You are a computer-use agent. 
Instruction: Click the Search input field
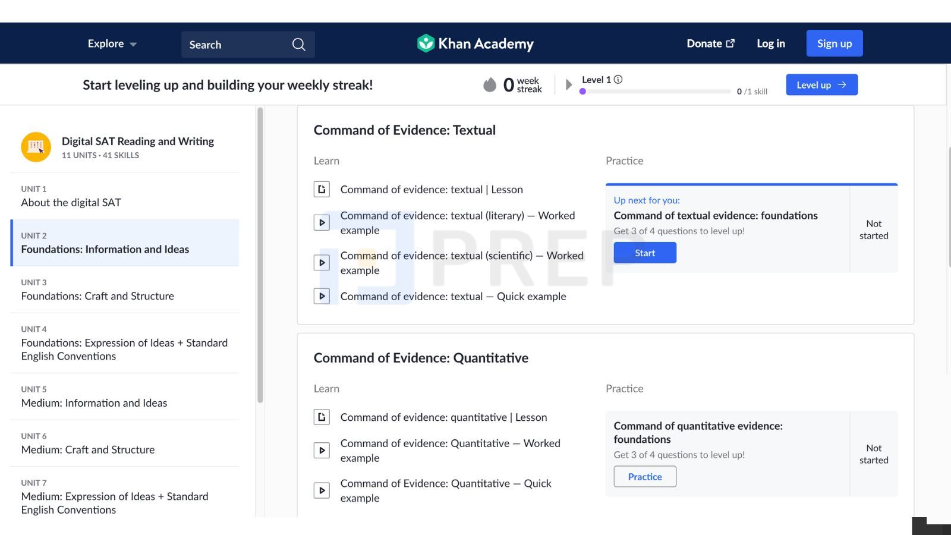point(248,45)
